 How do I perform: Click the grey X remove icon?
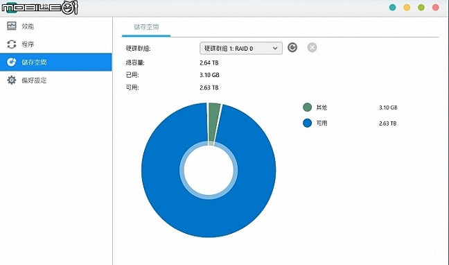pyautogui.click(x=312, y=47)
